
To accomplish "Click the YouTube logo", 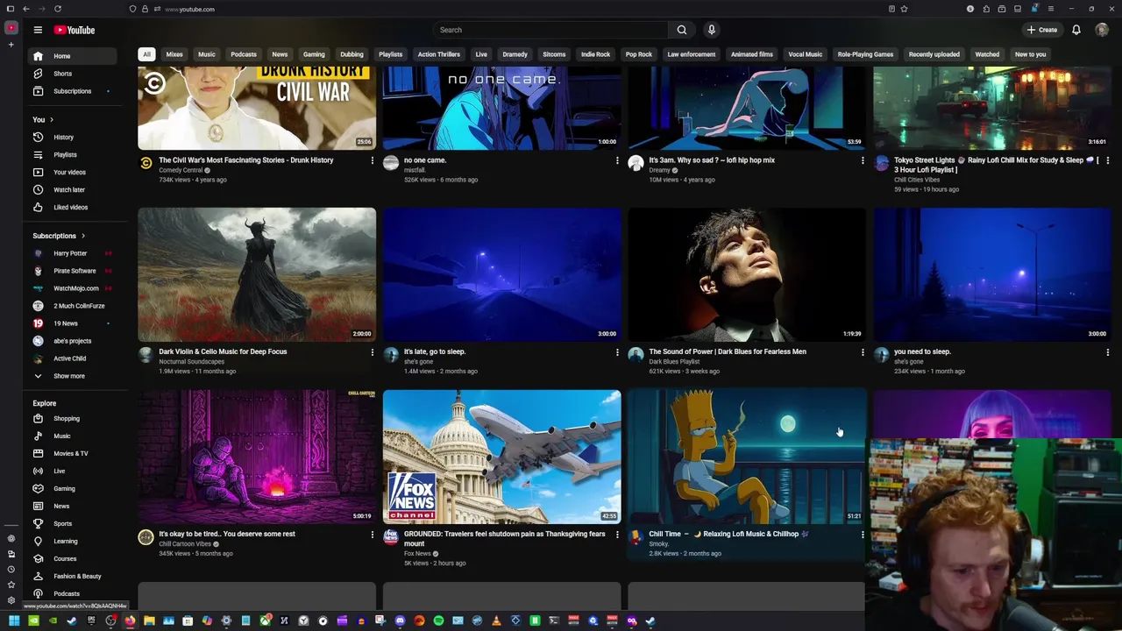I will [x=75, y=30].
